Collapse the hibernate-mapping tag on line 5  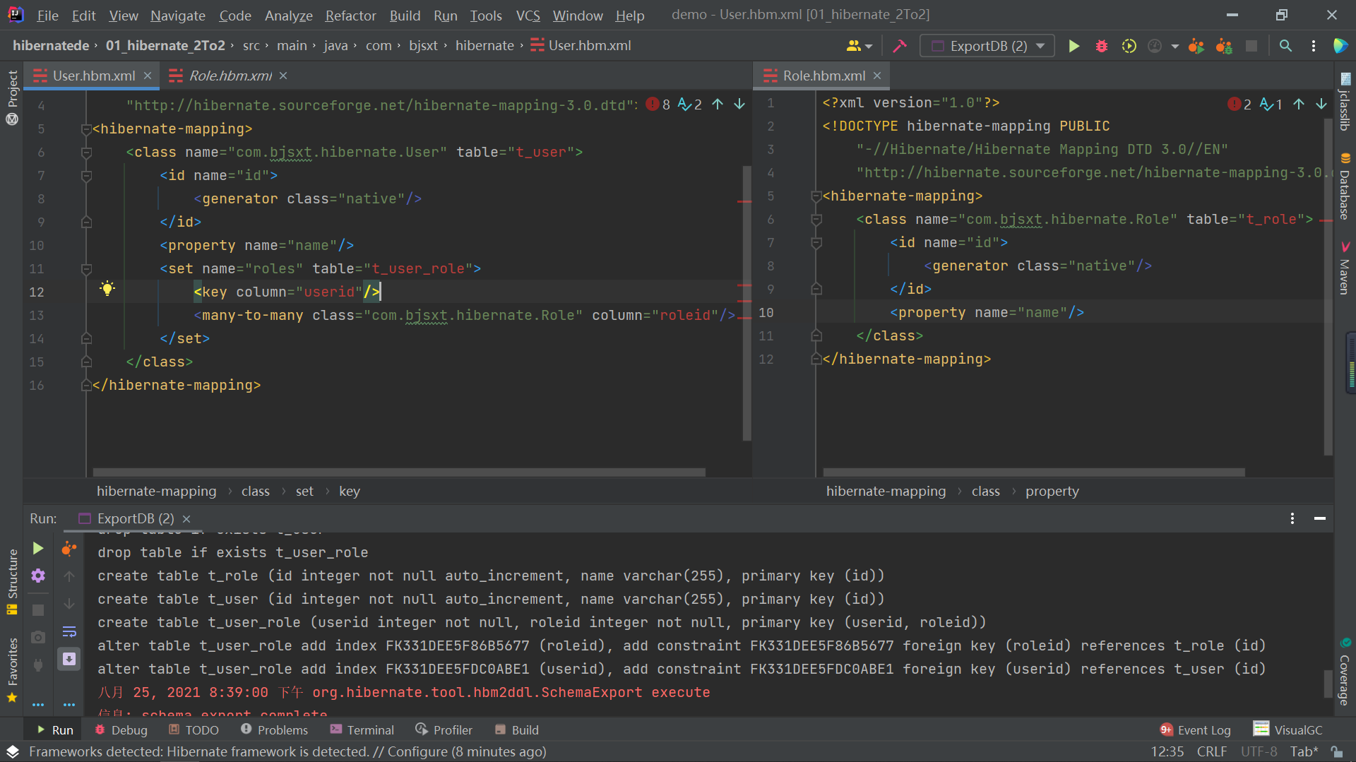pos(86,129)
